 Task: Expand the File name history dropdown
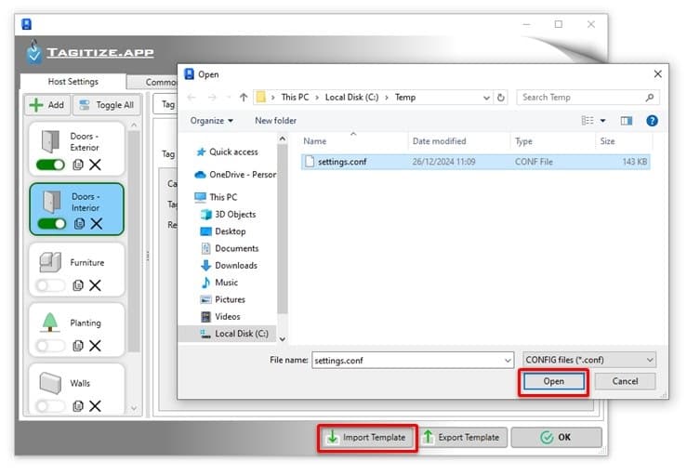[x=508, y=361]
